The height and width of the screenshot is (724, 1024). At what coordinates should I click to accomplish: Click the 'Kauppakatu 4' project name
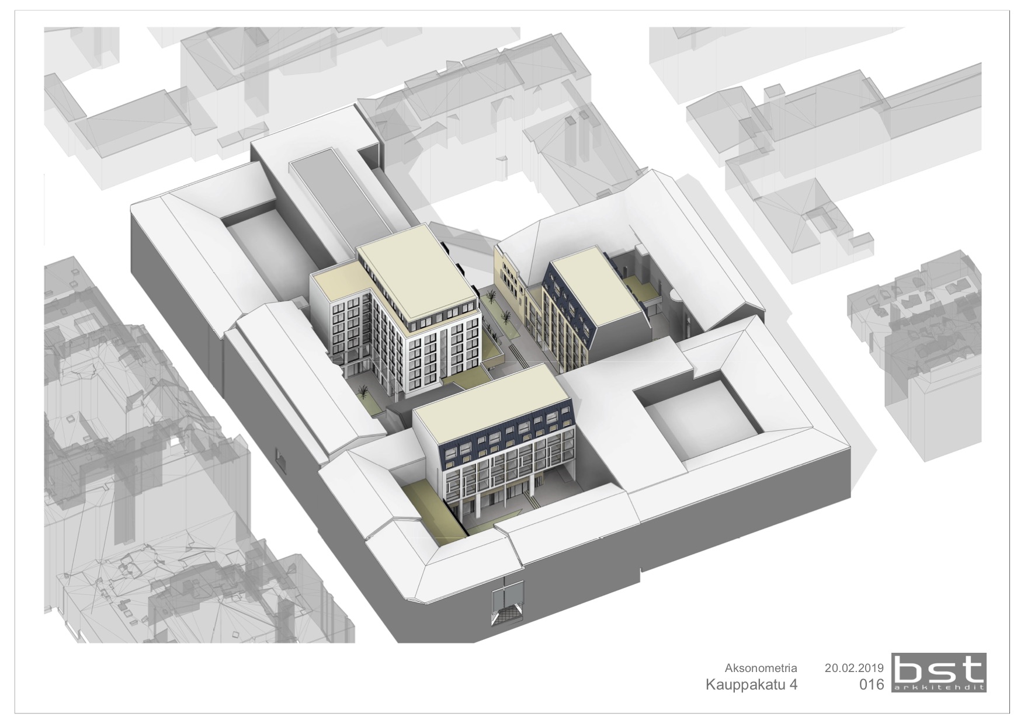(752, 684)
